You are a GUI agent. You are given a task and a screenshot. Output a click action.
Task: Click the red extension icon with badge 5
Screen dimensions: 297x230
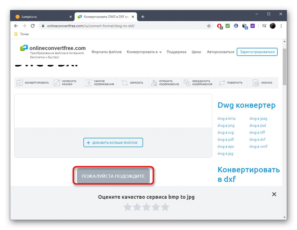tap(219, 26)
